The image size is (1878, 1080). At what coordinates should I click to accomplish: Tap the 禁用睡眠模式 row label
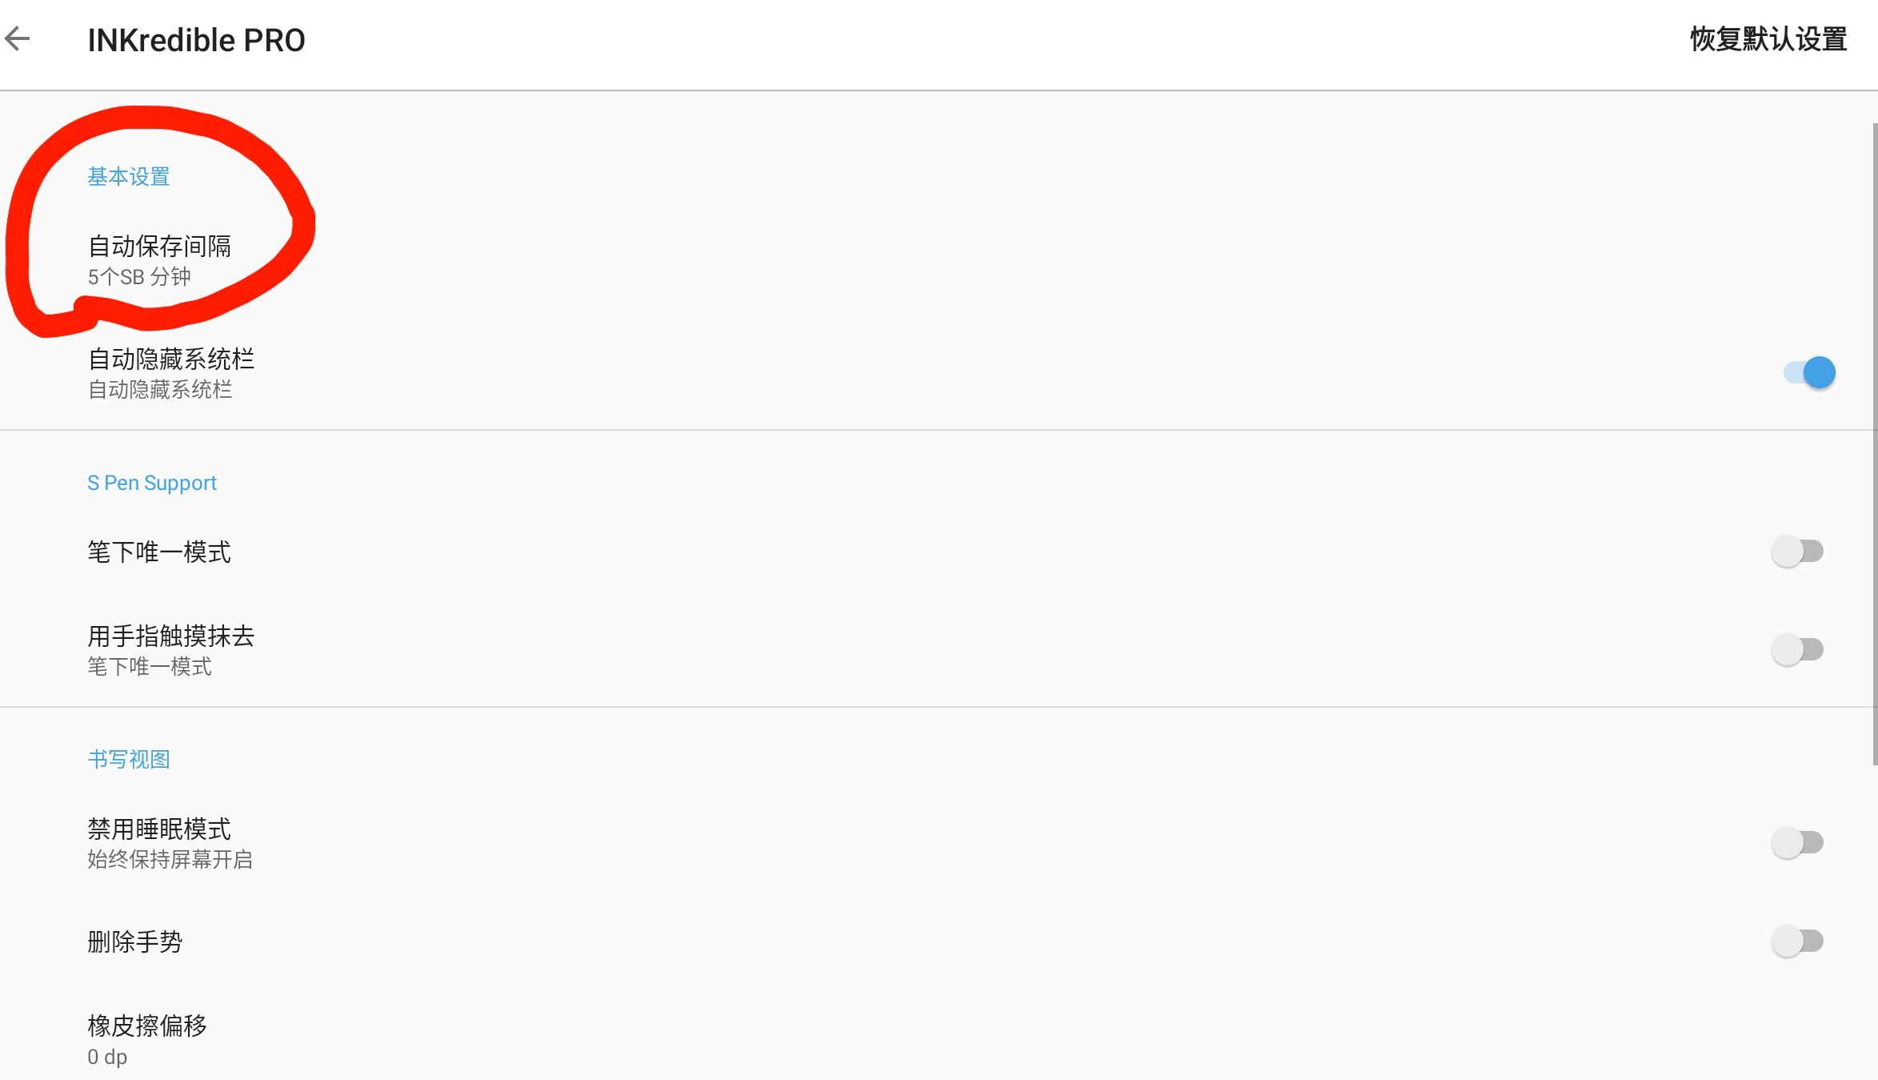click(x=159, y=829)
